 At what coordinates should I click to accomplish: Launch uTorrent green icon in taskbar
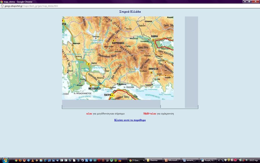111,160
